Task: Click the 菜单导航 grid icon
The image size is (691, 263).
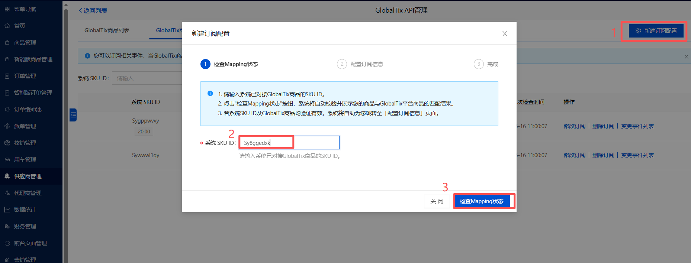Action: [7, 9]
